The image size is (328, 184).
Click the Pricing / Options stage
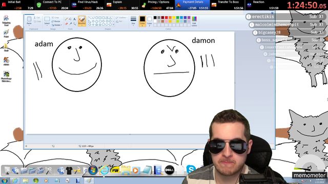click(x=157, y=5)
